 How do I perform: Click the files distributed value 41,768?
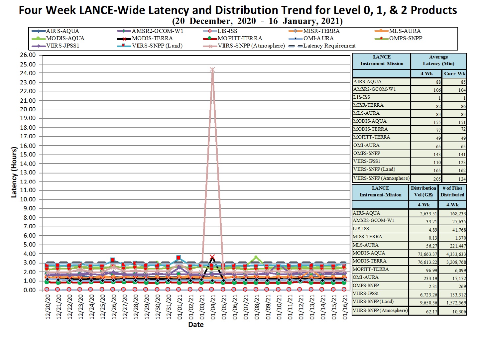coord(459,230)
